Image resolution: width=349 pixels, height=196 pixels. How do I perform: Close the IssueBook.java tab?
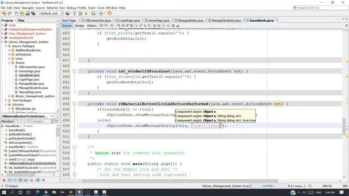coord(276,20)
